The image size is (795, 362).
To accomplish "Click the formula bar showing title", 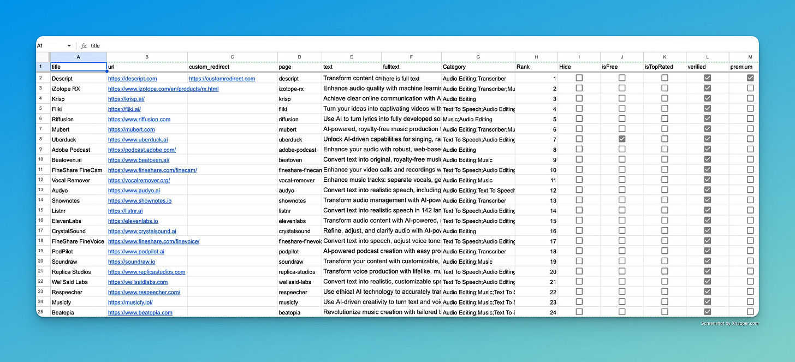I will 423,46.
